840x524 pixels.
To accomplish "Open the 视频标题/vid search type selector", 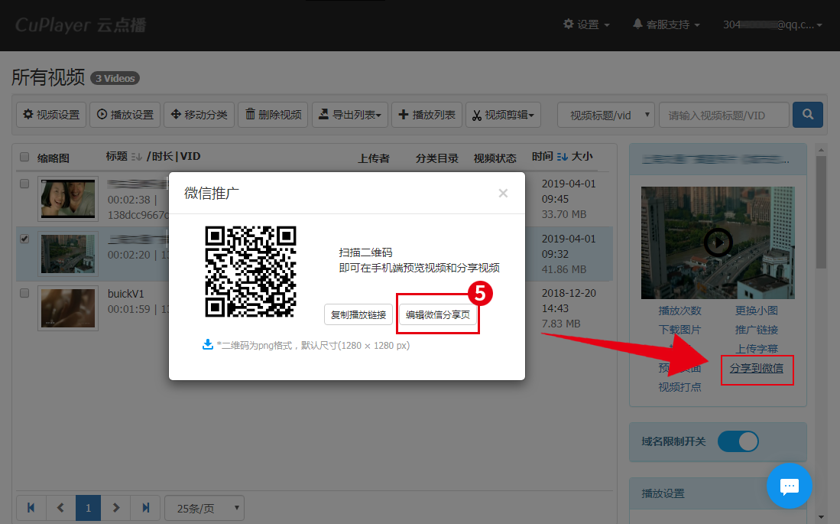I will [606, 115].
